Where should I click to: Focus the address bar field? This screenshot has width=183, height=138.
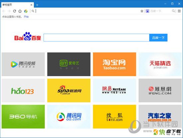[87, 11]
